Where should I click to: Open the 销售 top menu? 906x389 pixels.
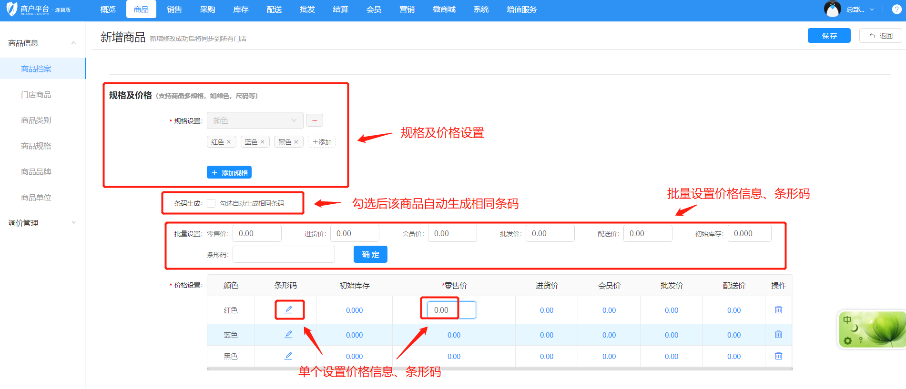pyautogui.click(x=174, y=10)
